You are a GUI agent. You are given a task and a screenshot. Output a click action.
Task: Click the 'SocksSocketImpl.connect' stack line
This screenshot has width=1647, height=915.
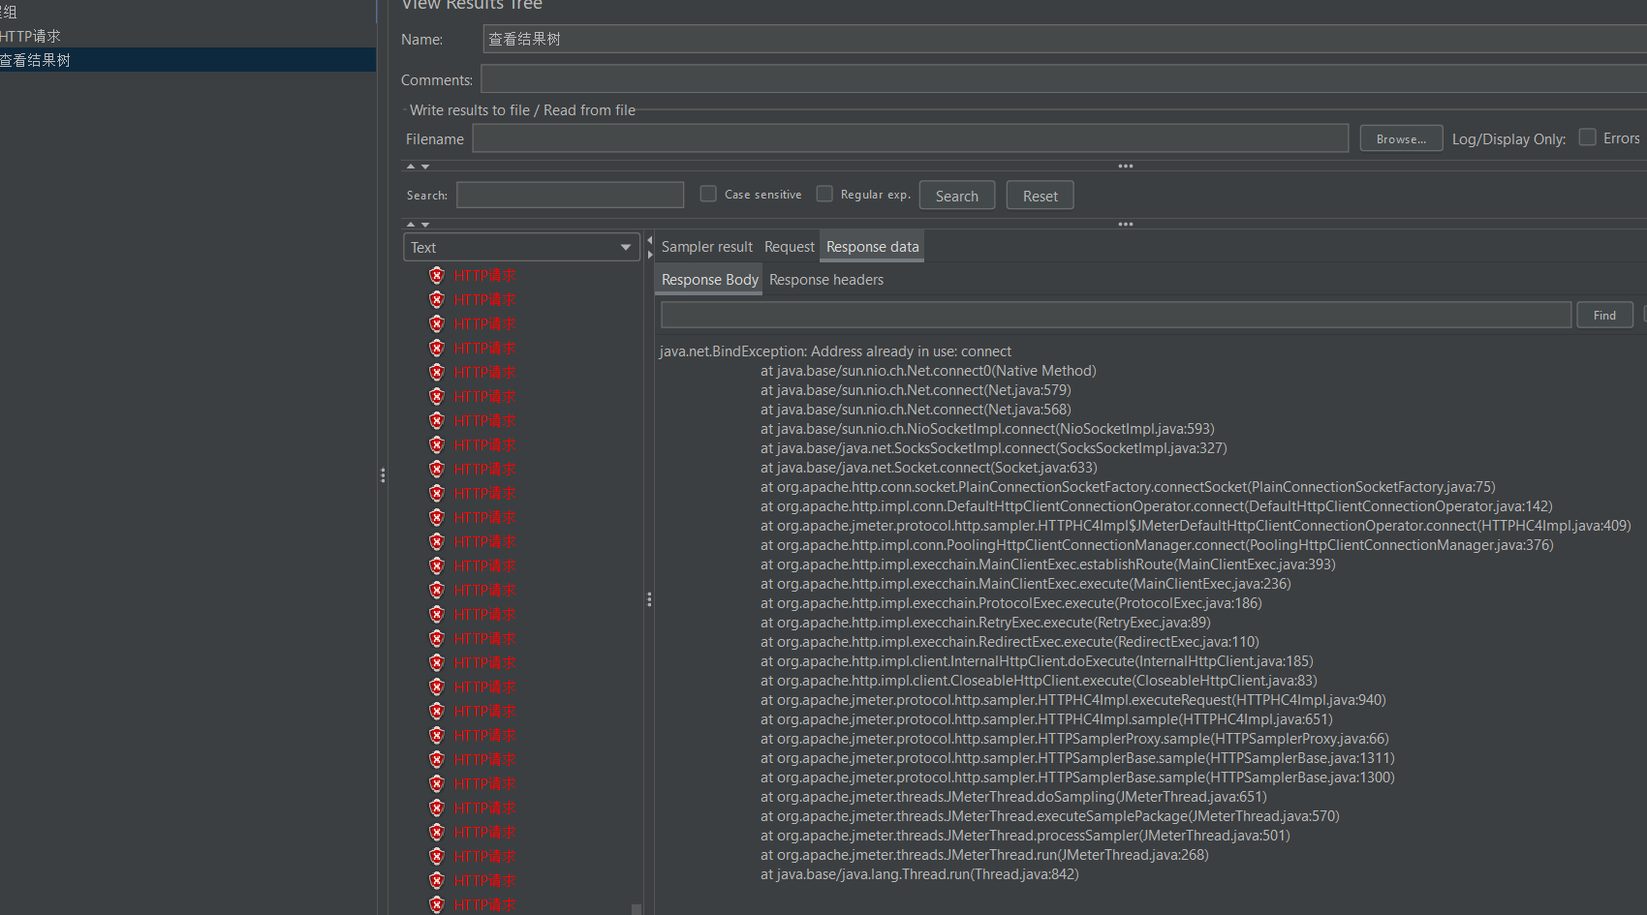coord(994,448)
